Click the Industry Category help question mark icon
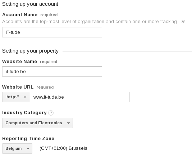Image resolution: width=192 pixels, height=157 pixels. (x=51, y=113)
